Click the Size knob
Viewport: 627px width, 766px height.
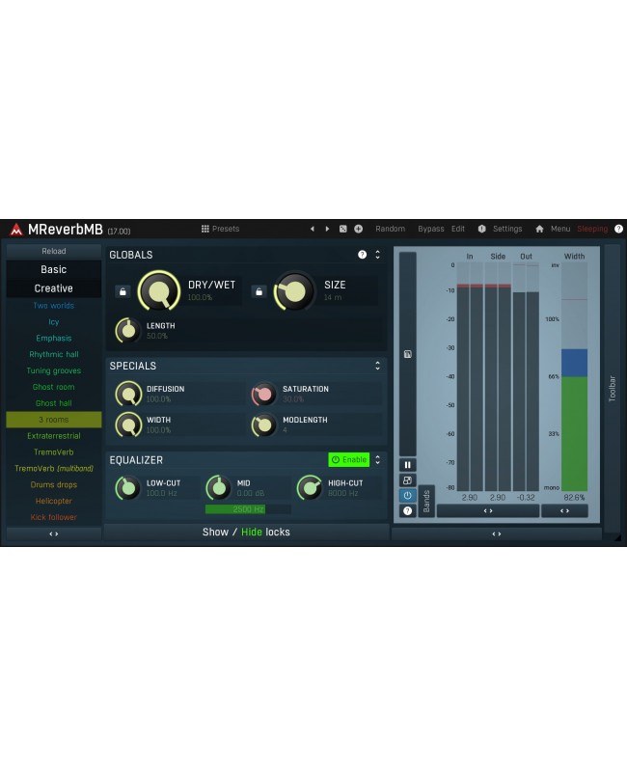click(x=294, y=291)
